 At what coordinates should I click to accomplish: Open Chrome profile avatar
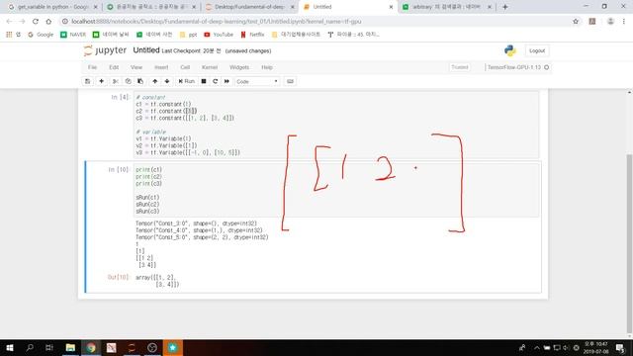[610, 22]
